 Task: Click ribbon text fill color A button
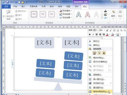105,11
